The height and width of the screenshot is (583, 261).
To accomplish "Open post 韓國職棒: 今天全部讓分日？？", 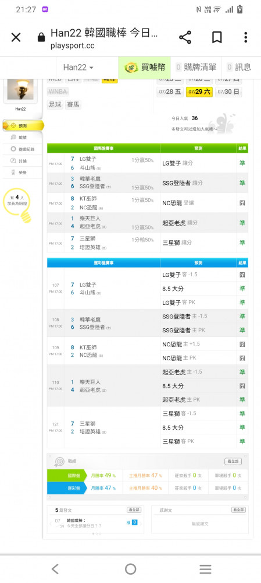I will (x=84, y=523).
